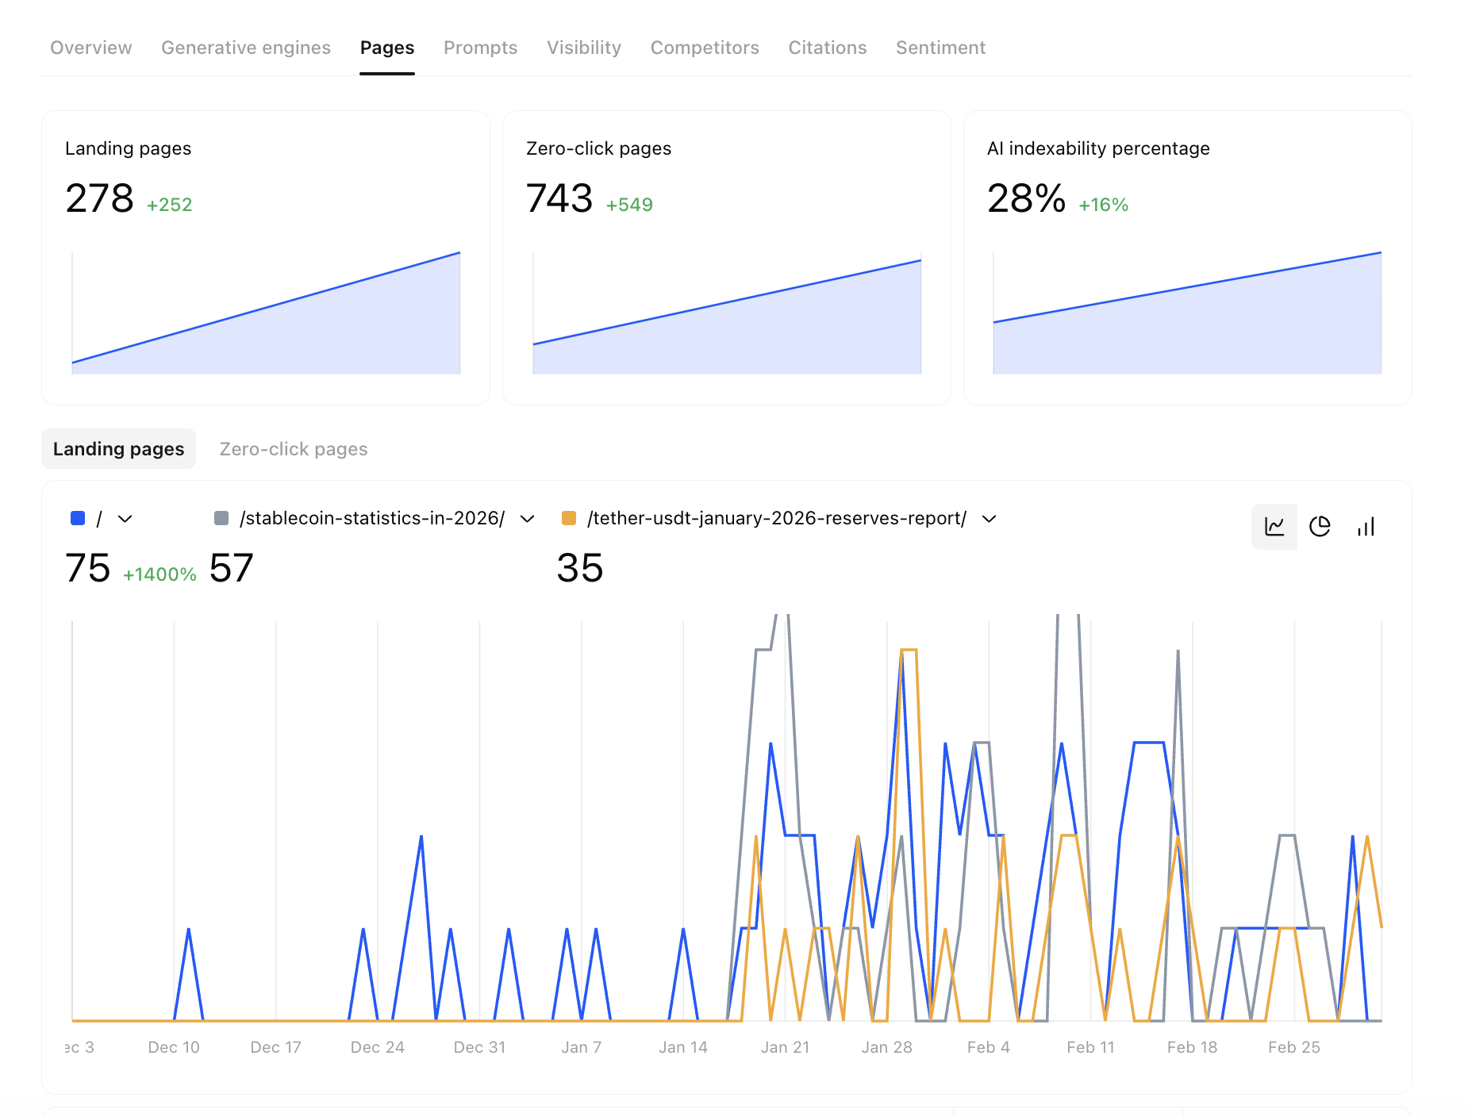Image resolution: width=1468 pixels, height=1117 pixels.
Task: Click gray swatch for stablecoin-statistics series
Action: tap(221, 518)
